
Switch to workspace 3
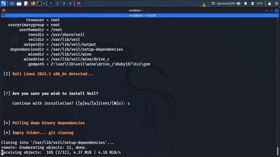point(64,3)
